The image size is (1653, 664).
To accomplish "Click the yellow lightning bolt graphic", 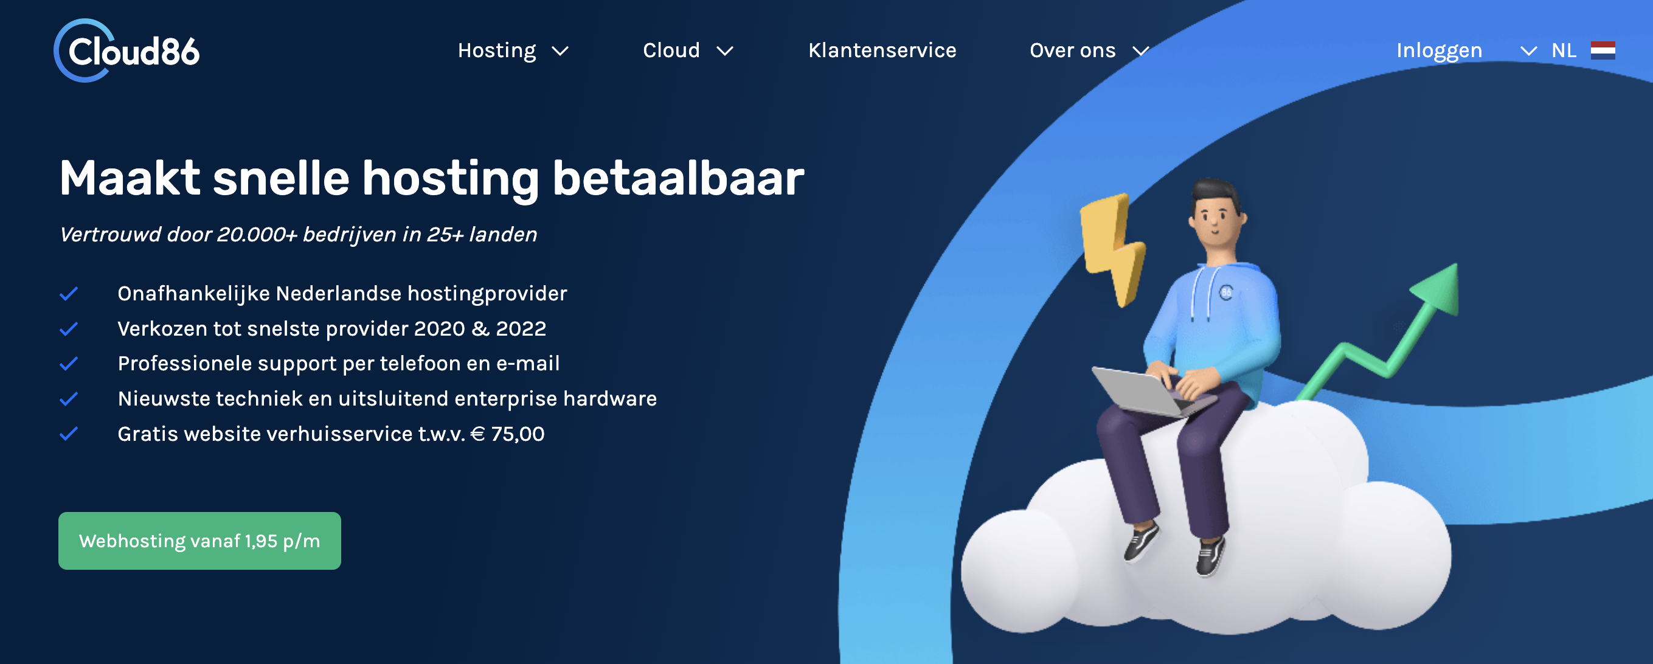I will tap(1111, 249).
